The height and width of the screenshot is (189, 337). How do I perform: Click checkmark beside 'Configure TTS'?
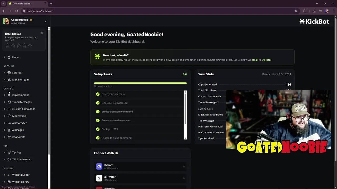(x=98, y=129)
